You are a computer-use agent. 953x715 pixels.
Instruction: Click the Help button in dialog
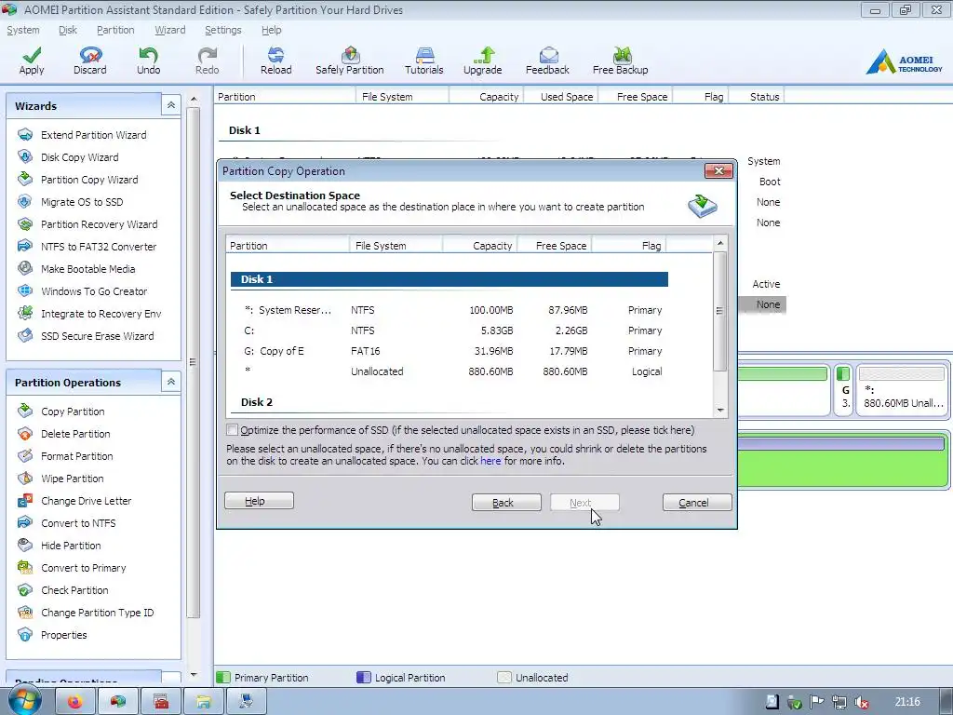(x=259, y=501)
